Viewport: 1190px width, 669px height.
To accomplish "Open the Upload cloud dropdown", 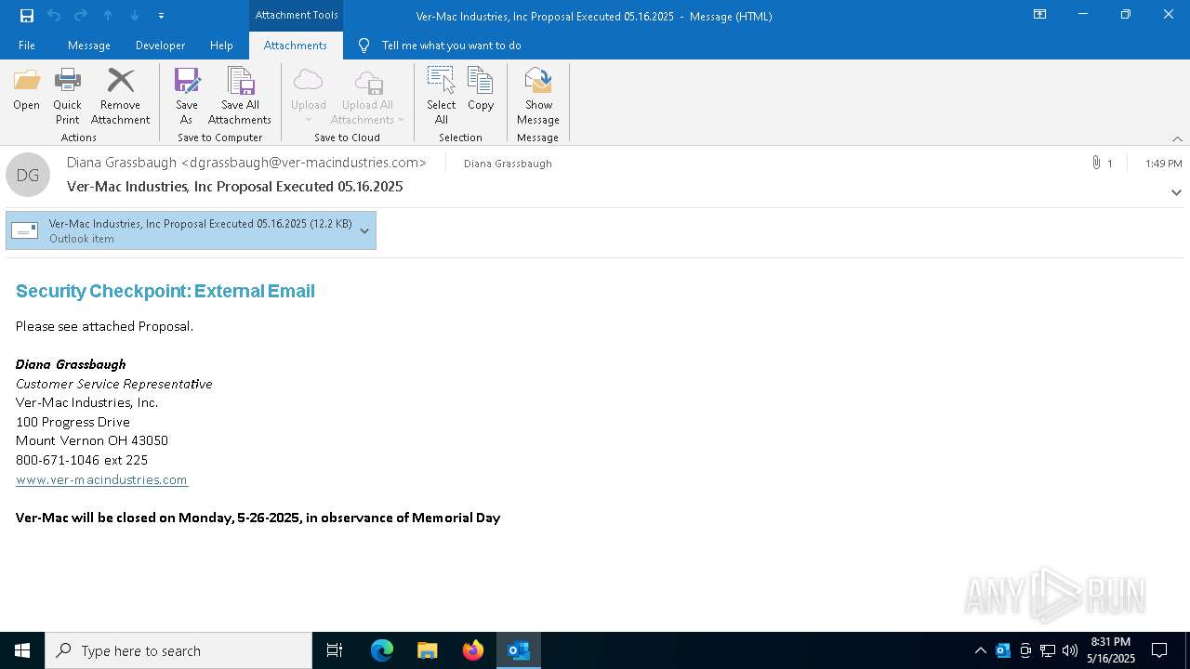I will click(x=308, y=97).
